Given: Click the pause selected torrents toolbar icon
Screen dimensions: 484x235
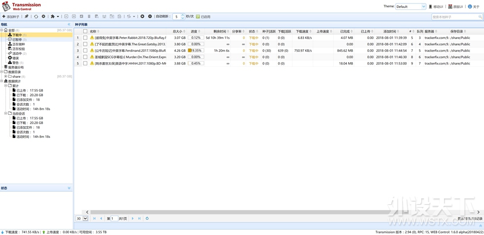Looking at the screenshot, I should tap(74, 16).
